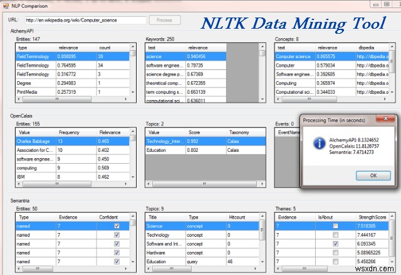Click relevance cell 0.764595
The width and height of the screenshot is (401, 275).
(x=76, y=65)
